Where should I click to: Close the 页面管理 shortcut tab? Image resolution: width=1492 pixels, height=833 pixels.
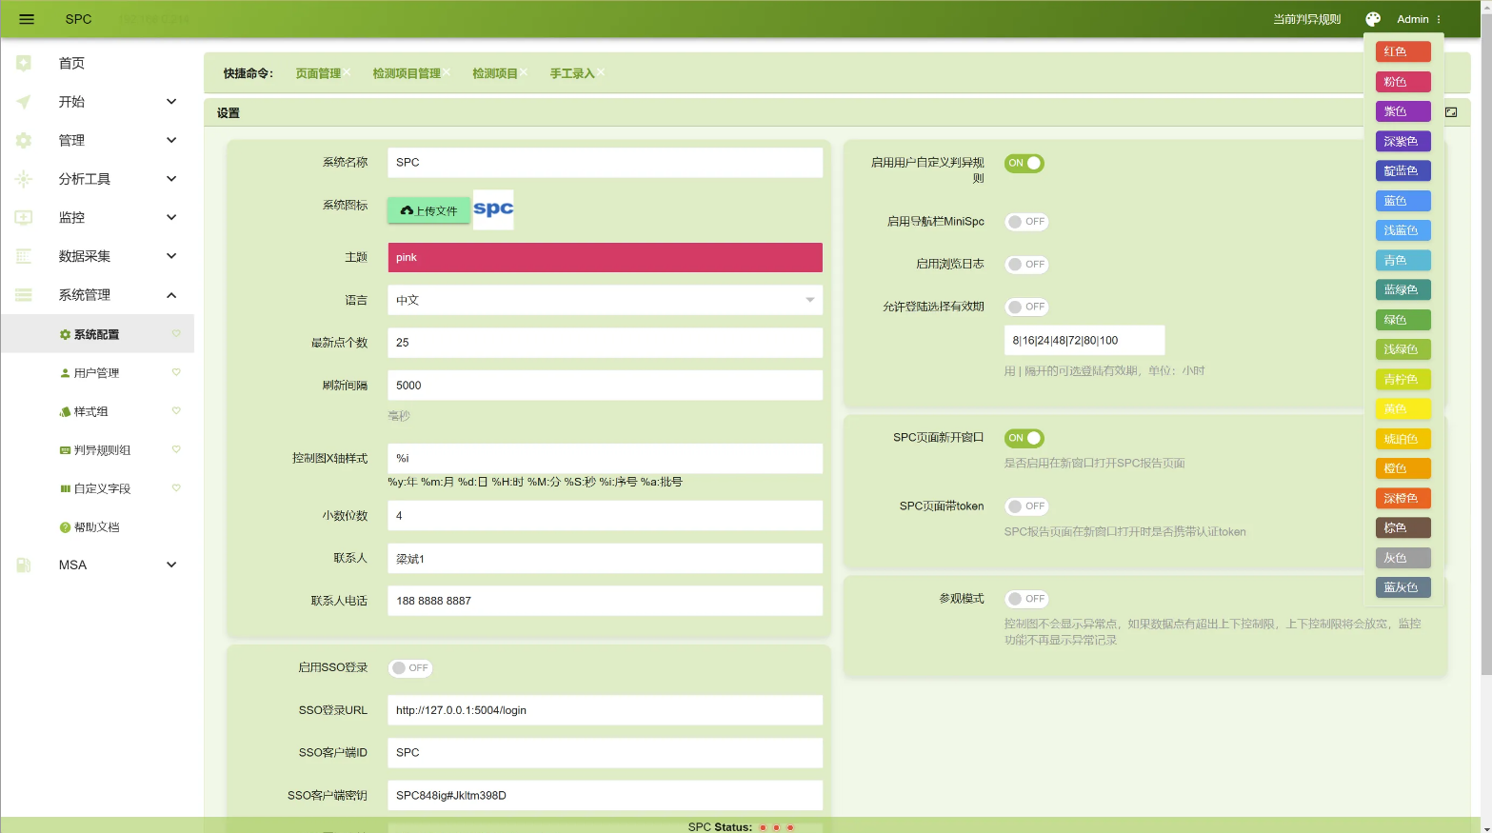pos(348,72)
